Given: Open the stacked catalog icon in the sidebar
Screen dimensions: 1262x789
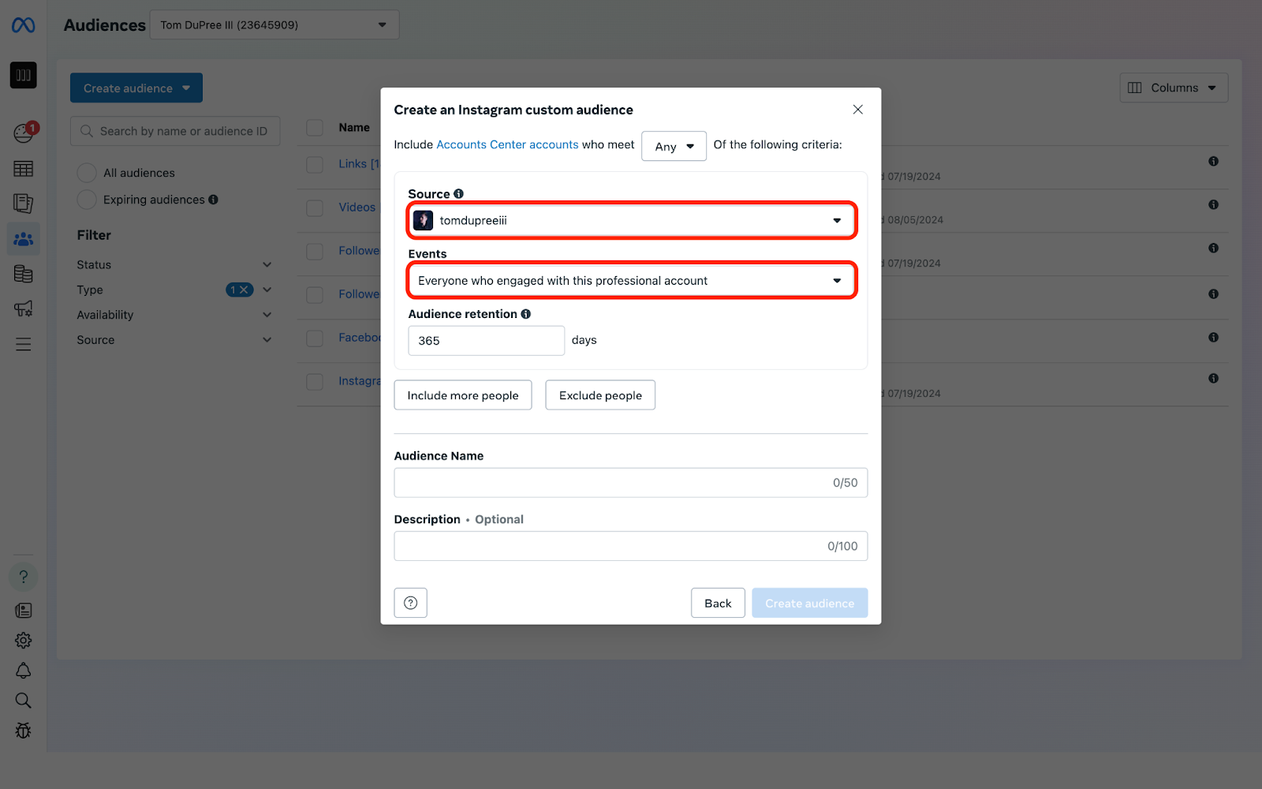Looking at the screenshot, I should (x=23, y=274).
